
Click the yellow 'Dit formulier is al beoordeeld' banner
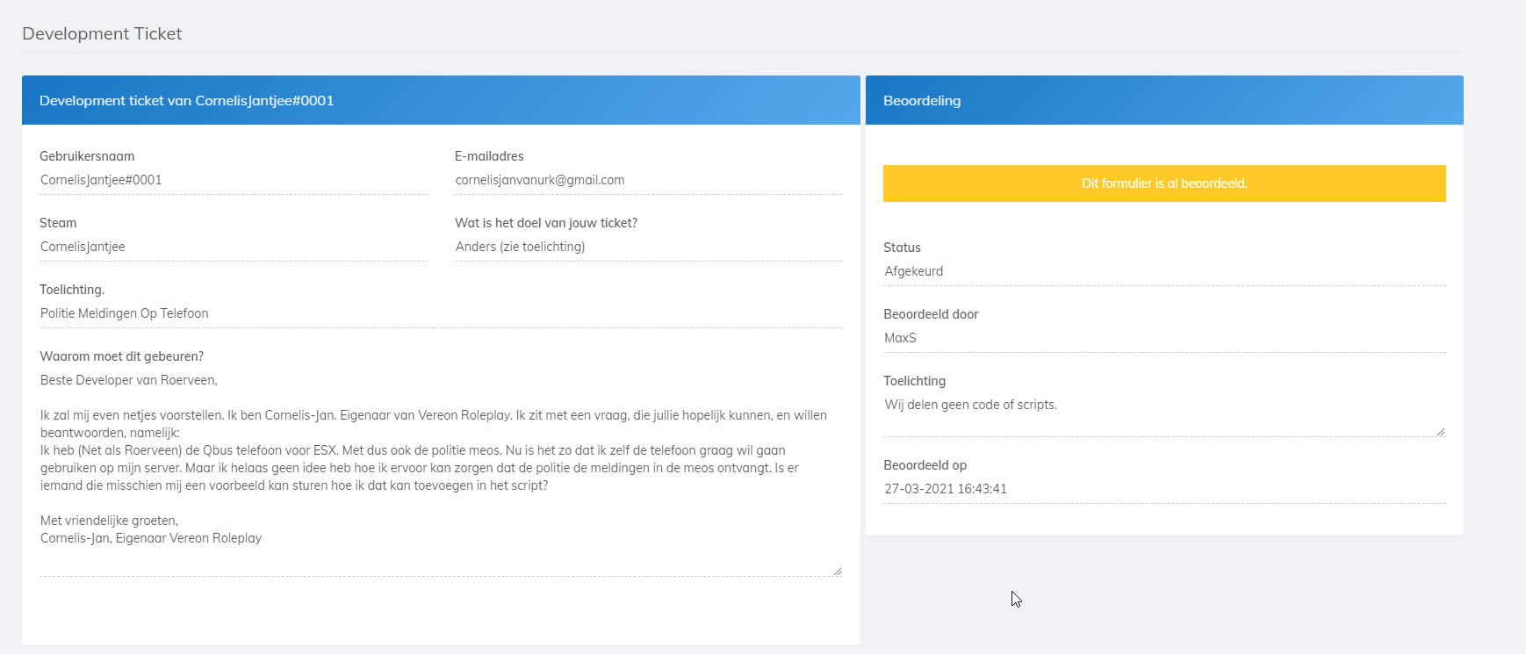pyautogui.click(x=1163, y=183)
